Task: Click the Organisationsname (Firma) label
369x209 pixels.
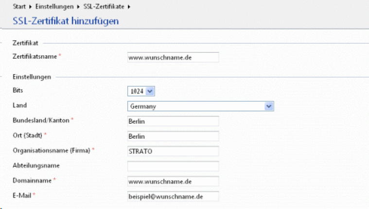Action: point(52,150)
